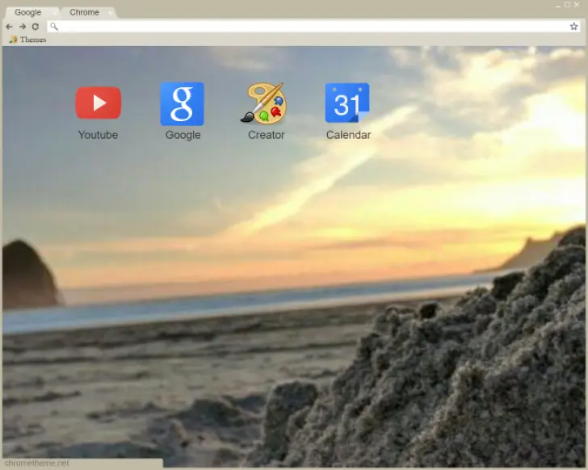Screen dimensions: 588x470
Task: Reload the page with the refresh icon
Action: click(35, 27)
